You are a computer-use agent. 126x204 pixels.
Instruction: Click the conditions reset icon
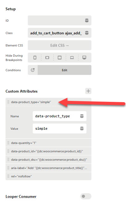33,70
